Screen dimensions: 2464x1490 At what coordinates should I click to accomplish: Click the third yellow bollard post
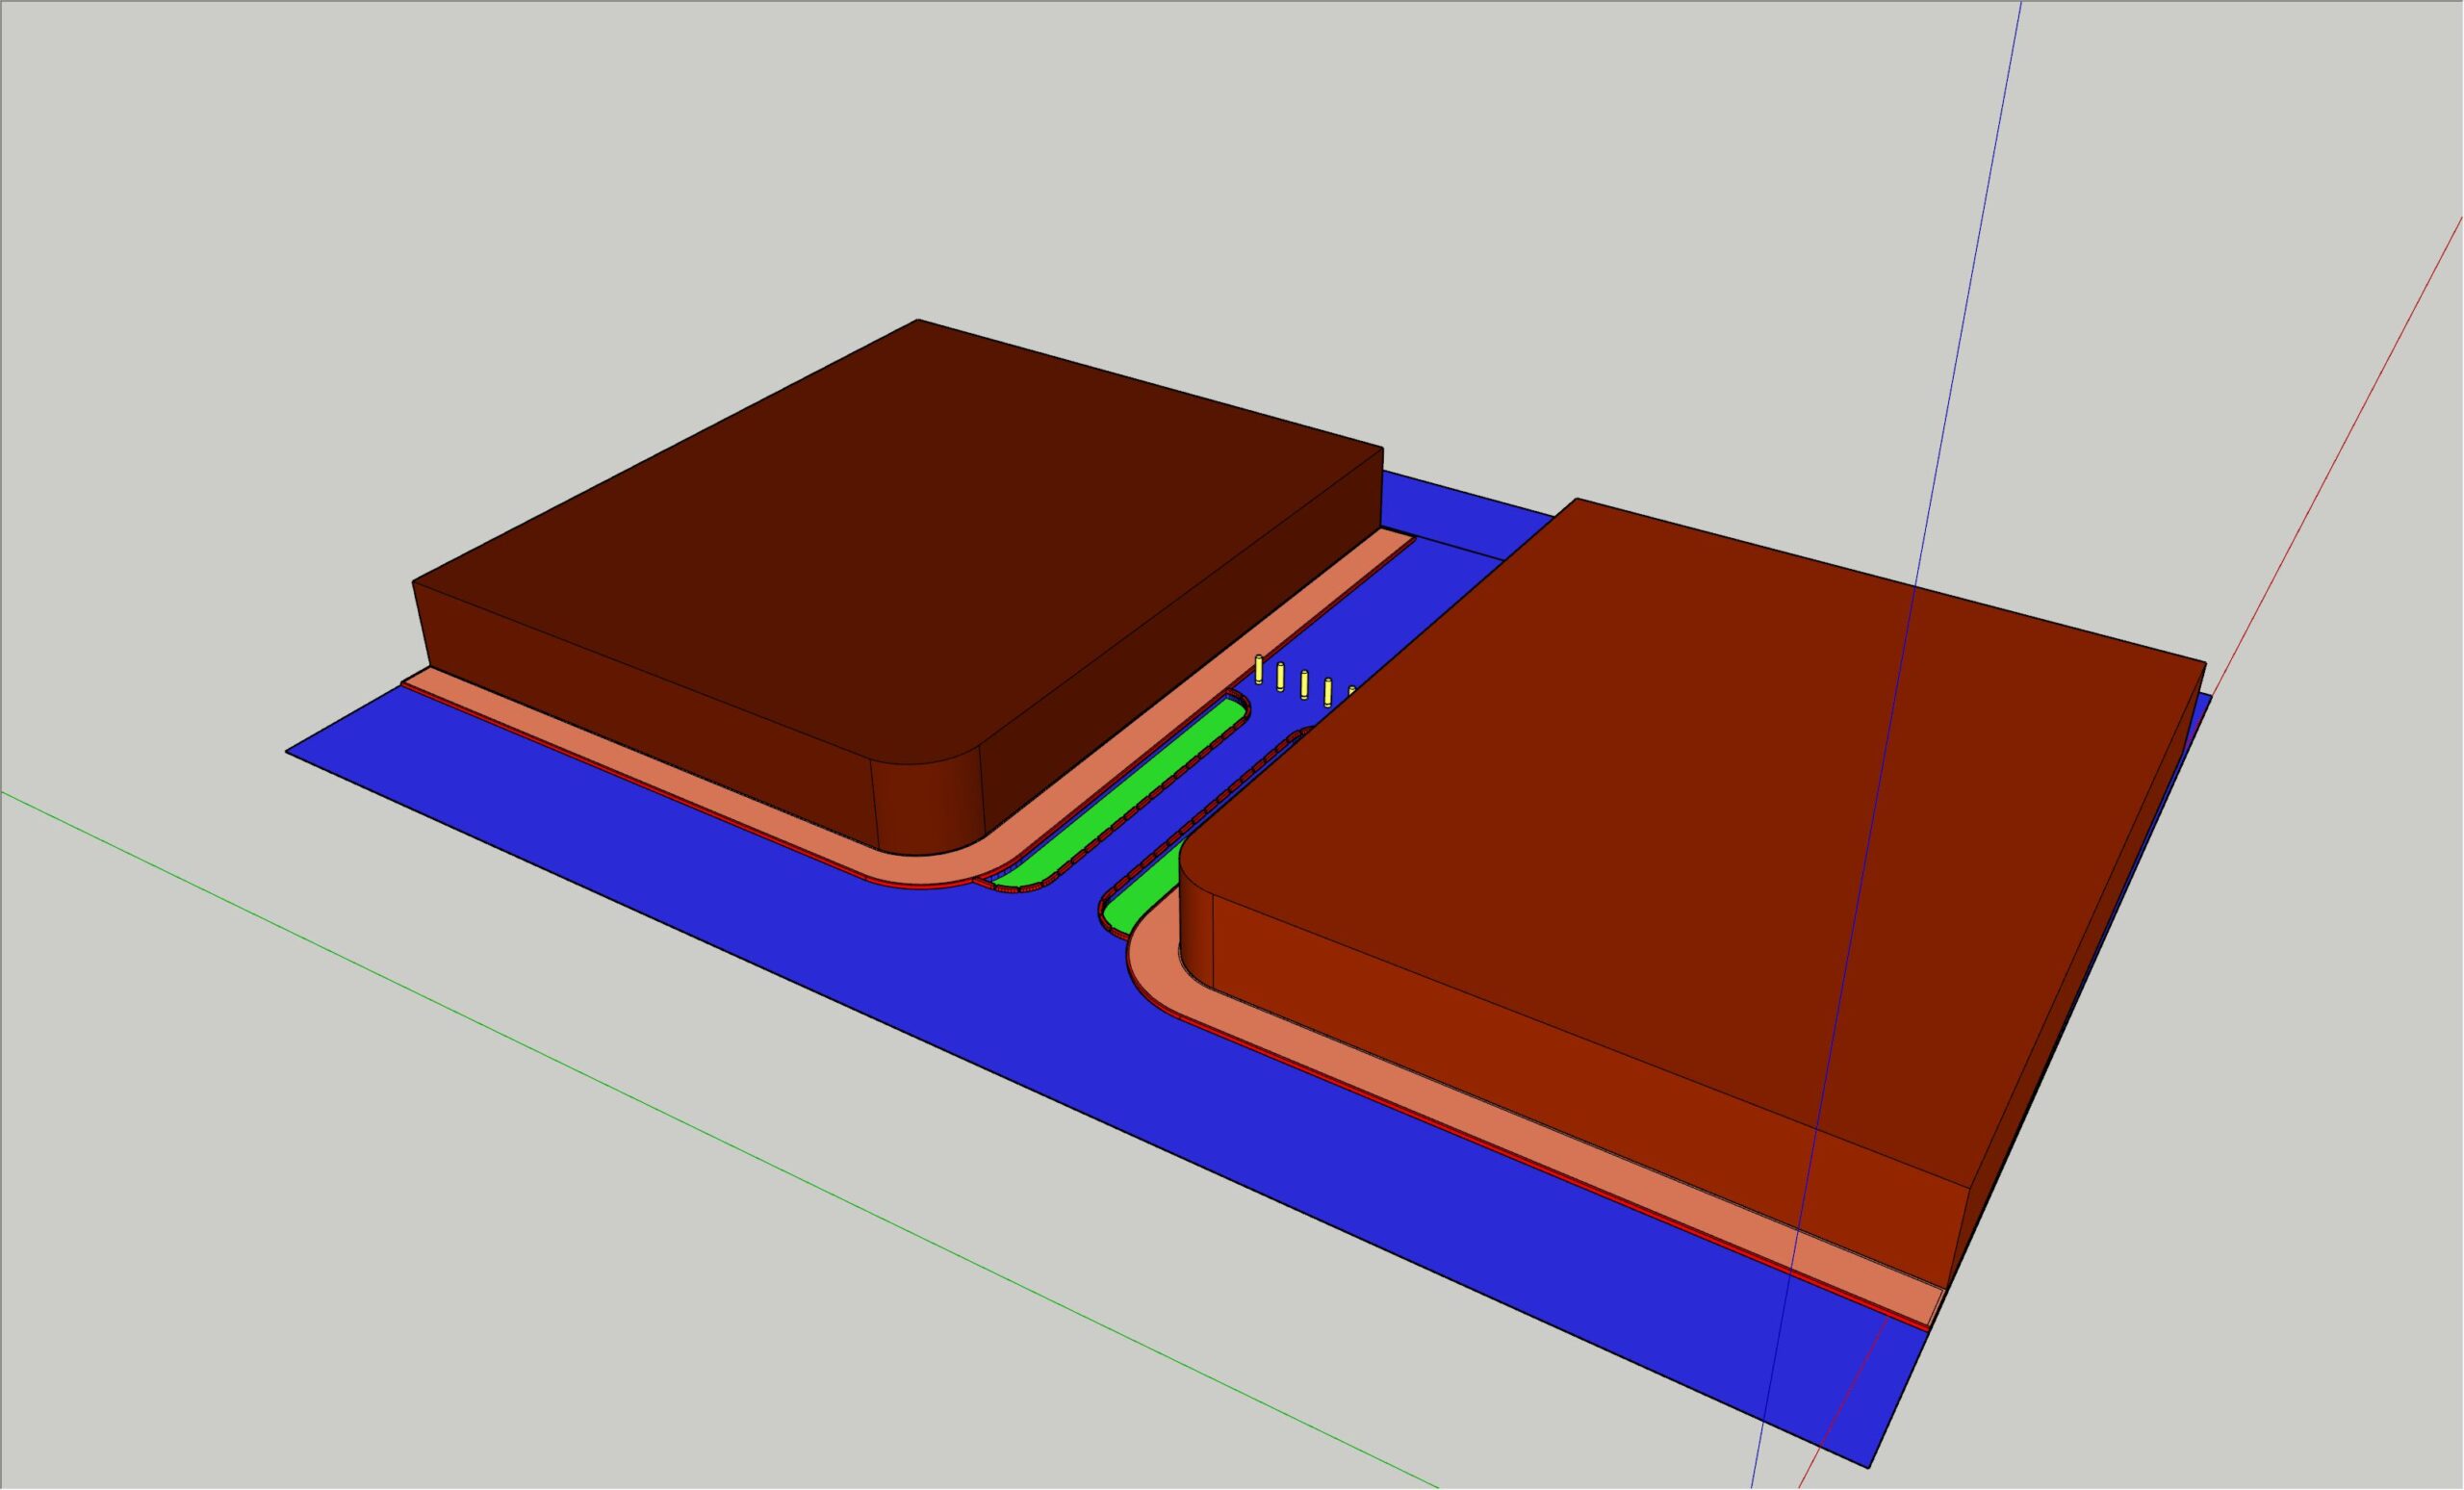click(1304, 685)
